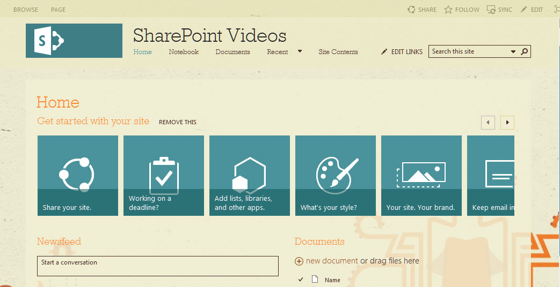Click the FOLLOW star icon
This screenshot has width=560, height=287.
pyautogui.click(x=448, y=10)
